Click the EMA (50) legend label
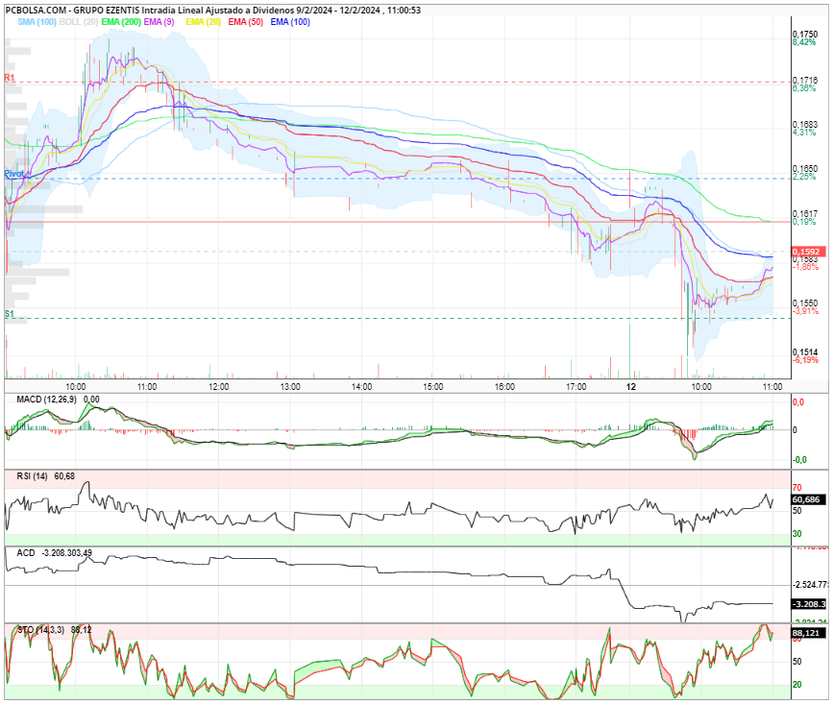Image resolution: width=833 pixels, height=704 pixels. click(245, 22)
